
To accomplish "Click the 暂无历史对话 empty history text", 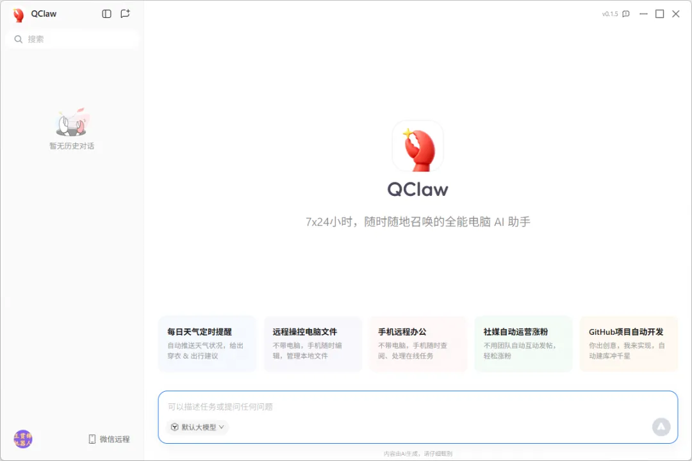I will pyautogui.click(x=72, y=146).
